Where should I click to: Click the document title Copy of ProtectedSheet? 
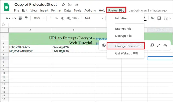click(x=35, y=5)
